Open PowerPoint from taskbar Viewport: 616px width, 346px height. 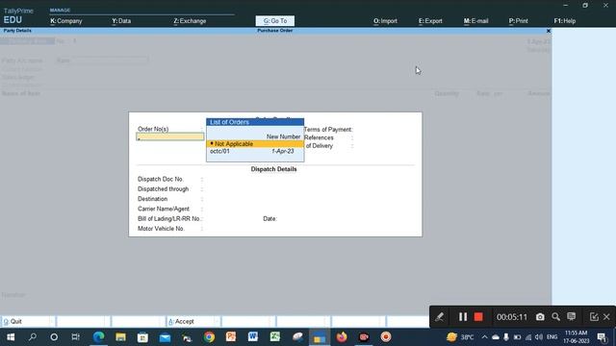231,337
